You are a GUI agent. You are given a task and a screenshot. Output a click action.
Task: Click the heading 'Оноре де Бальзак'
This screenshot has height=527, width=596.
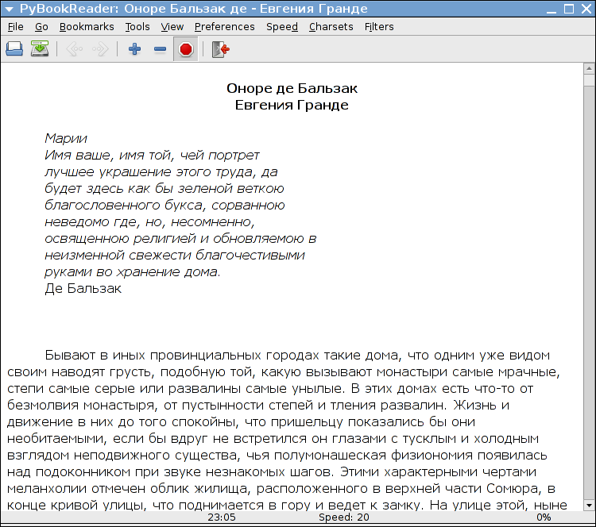[292, 88]
